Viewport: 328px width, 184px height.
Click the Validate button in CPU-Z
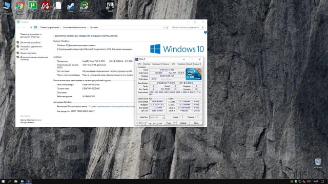(x=183, y=123)
